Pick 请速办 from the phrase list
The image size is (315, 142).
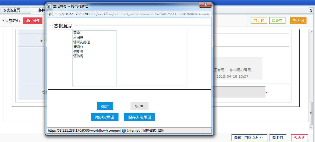pos(78,47)
